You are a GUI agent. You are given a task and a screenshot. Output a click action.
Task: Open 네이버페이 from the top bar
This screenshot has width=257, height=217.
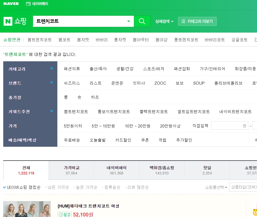(37, 4)
